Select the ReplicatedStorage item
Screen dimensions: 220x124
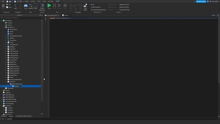pos(11,99)
